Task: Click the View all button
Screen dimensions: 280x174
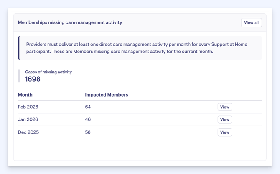Action: point(251,22)
